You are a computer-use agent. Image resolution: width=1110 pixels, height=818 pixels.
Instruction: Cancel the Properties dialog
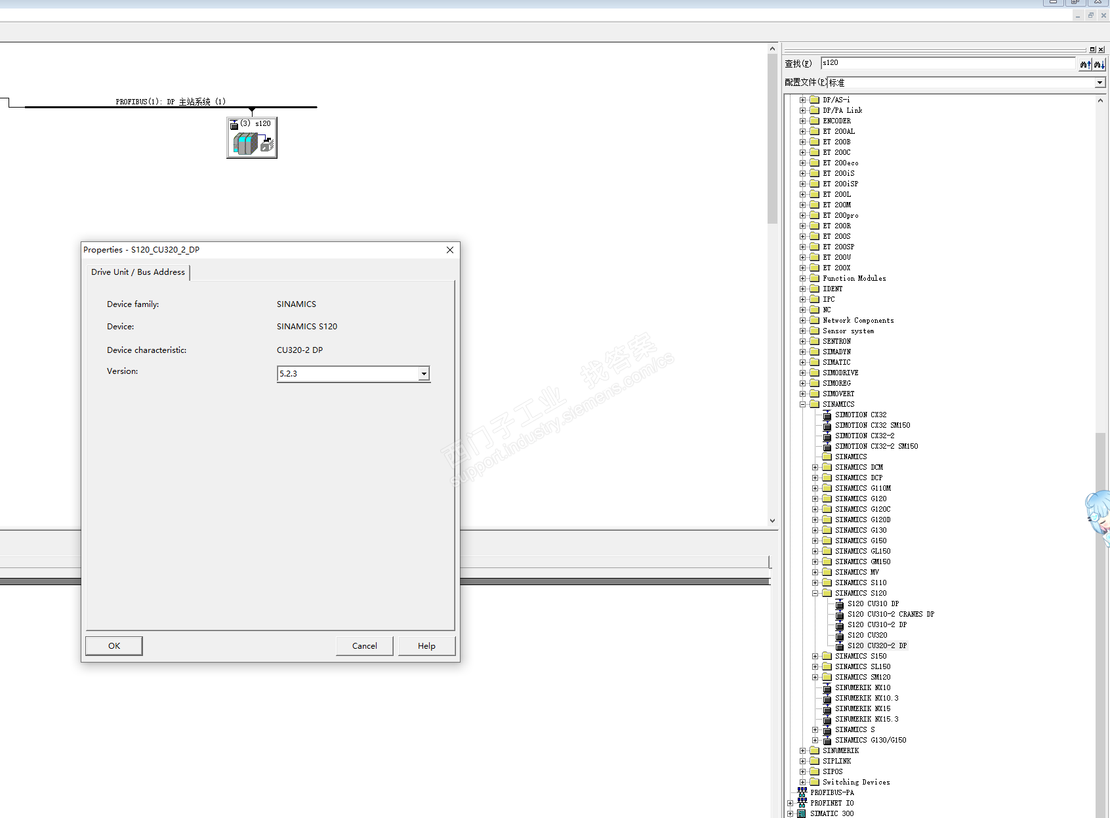point(365,646)
